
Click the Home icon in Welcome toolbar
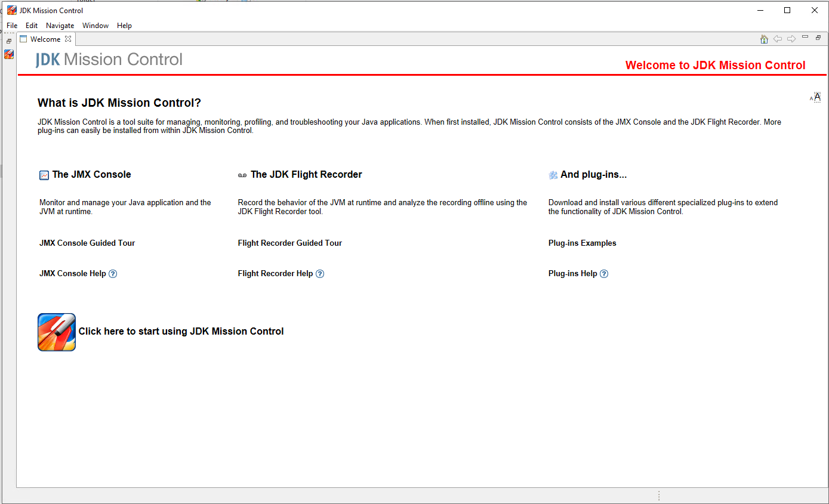(x=764, y=39)
